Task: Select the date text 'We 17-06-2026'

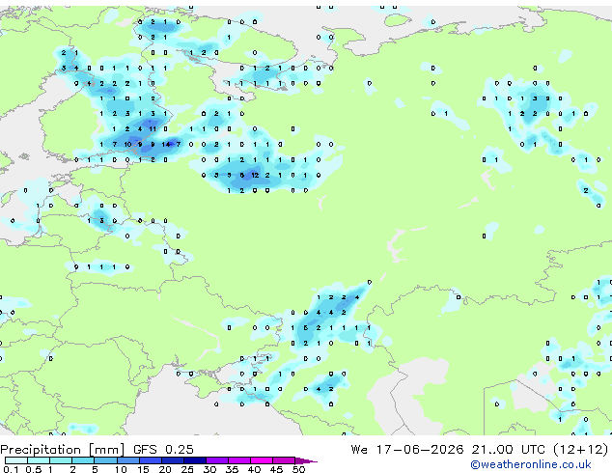Action: [x=407, y=449]
